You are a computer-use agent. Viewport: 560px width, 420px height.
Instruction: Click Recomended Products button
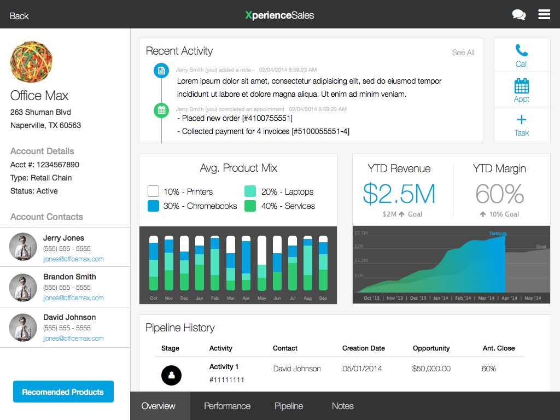click(63, 392)
